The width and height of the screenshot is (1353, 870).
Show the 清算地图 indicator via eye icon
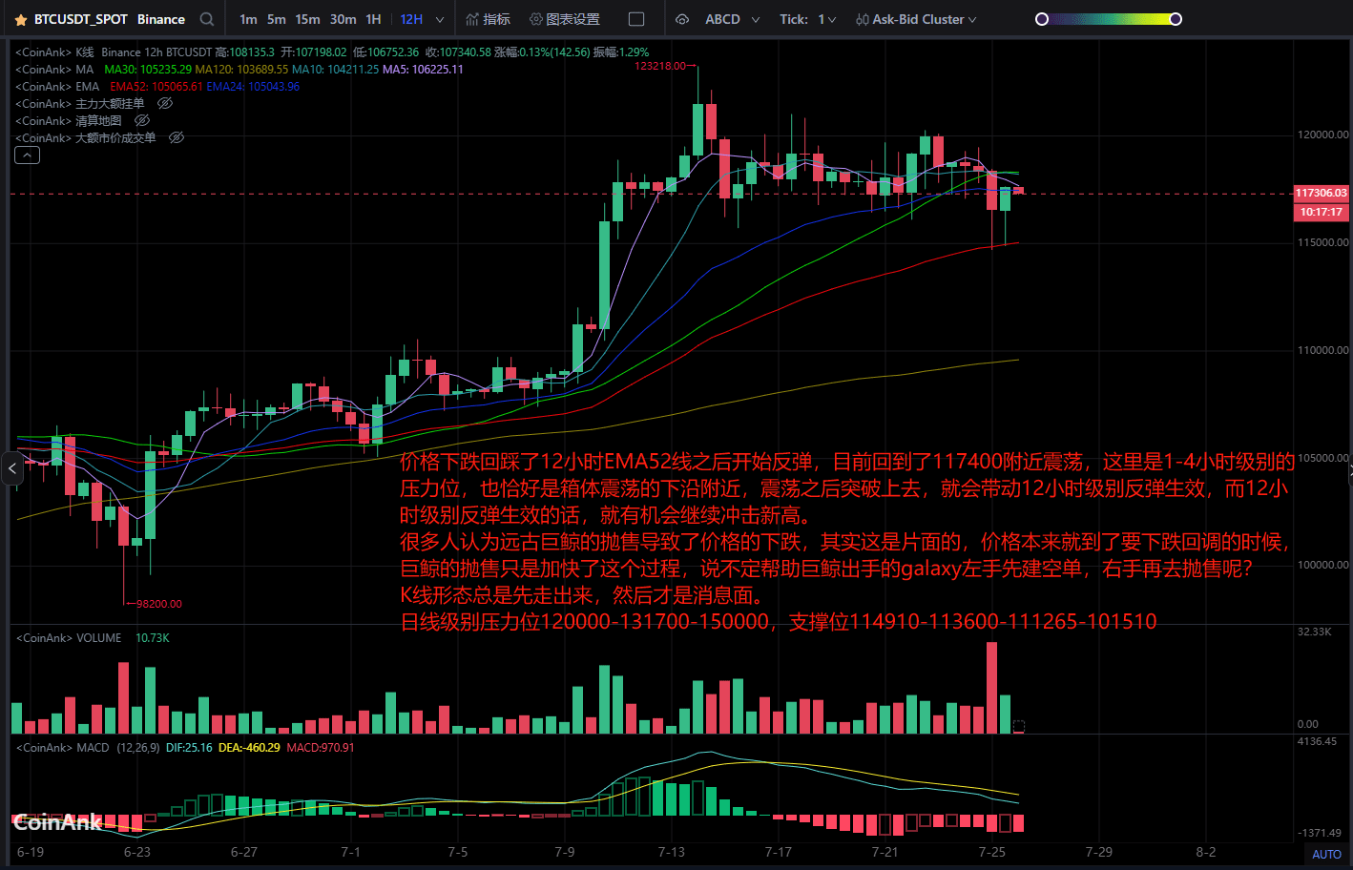[142, 120]
